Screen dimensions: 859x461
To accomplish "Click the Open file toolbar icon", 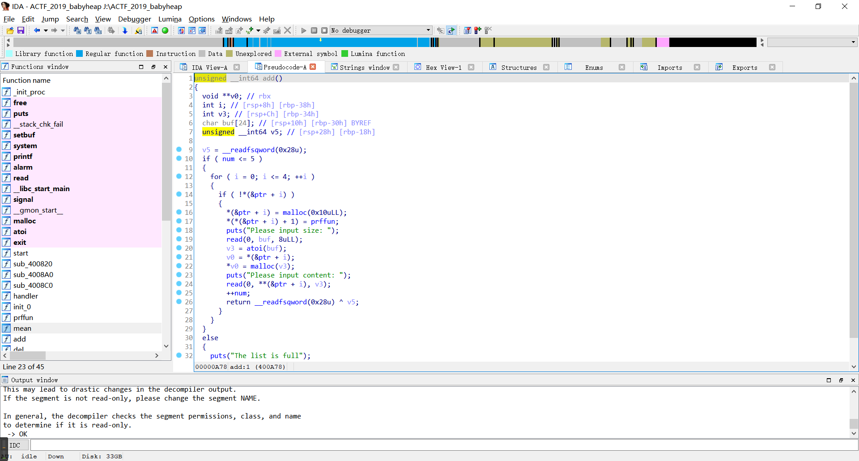I will click(x=10, y=30).
